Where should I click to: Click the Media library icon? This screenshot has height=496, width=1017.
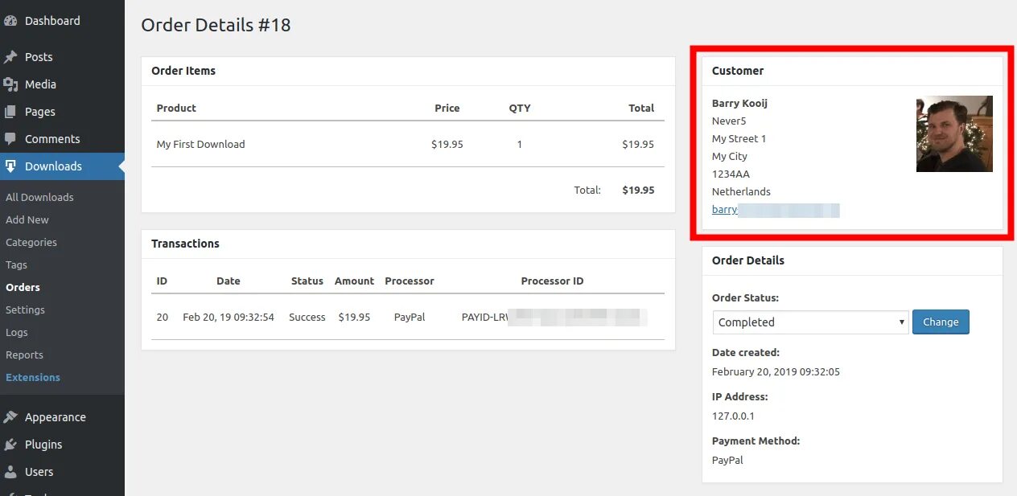click(x=10, y=84)
